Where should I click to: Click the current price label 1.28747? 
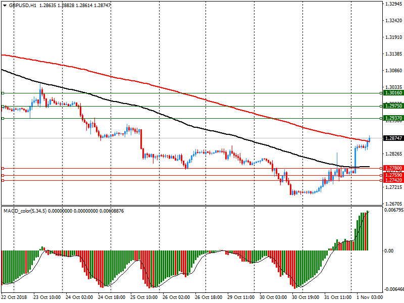pyautogui.click(x=393, y=138)
